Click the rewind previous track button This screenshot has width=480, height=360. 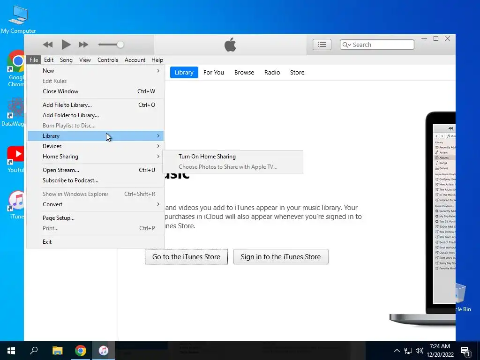48,45
